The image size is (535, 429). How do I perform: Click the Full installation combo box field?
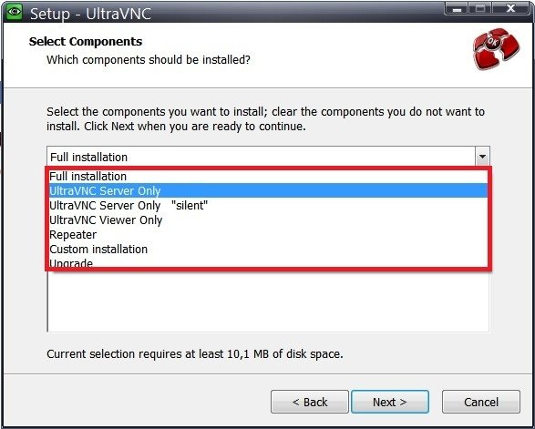pyautogui.click(x=261, y=157)
